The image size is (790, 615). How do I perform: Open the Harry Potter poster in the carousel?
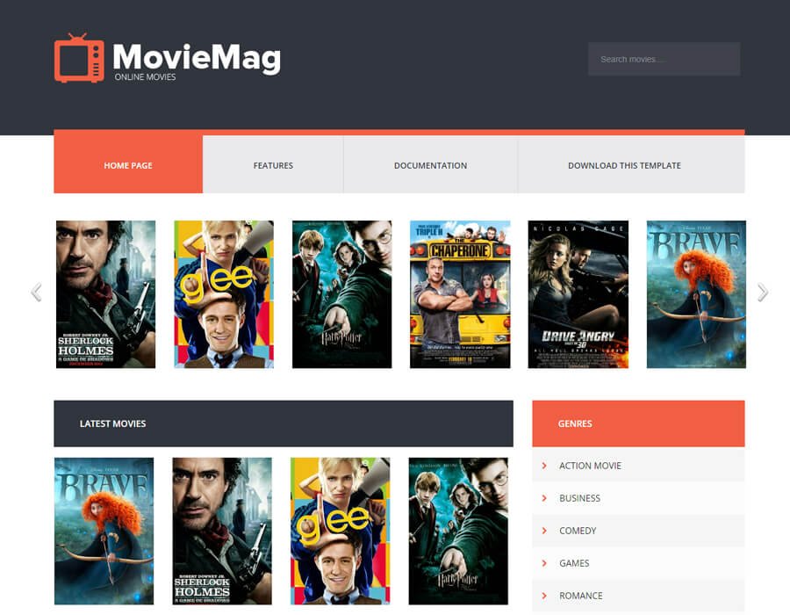point(342,294)
